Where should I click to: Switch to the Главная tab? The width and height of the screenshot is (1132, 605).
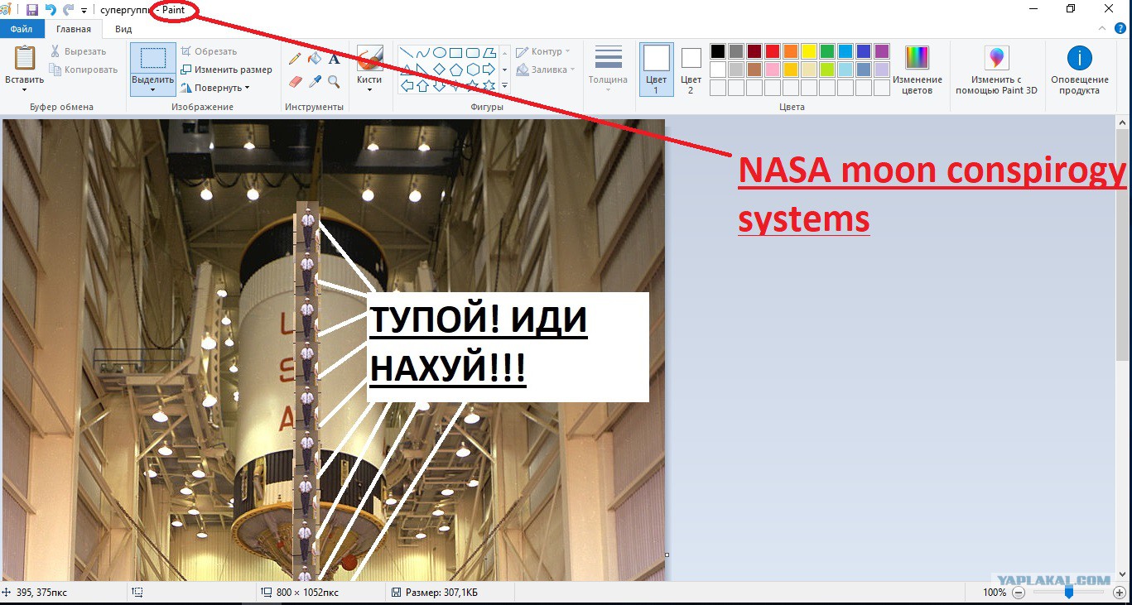[74, 29]
